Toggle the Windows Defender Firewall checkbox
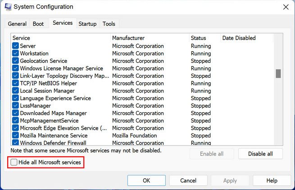Viewport: 295px width, 190px height. (16, 143)
